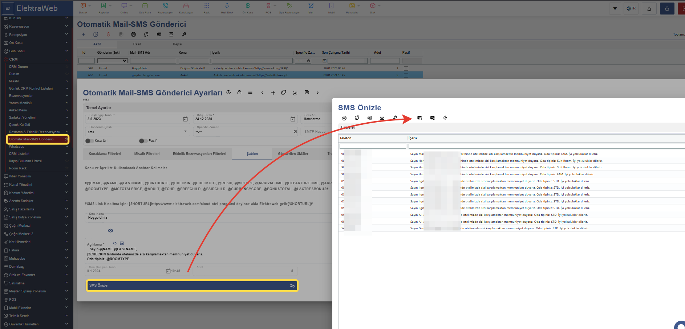685x329 pixels.
Task: Click the preview eye icon below Sms Konu
Action: point(110,231)
